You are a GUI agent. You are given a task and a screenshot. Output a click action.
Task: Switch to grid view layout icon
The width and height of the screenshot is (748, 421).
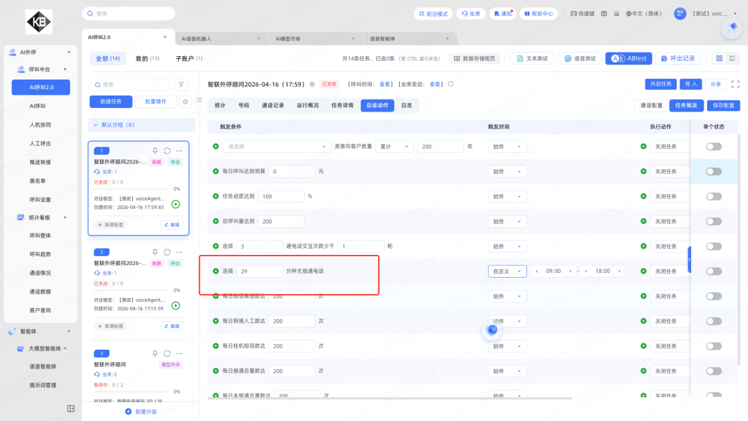(x=719, y=59)
